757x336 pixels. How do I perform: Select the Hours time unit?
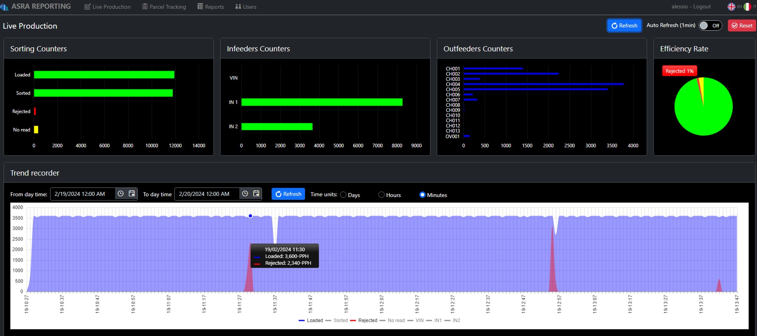point(381,195)
